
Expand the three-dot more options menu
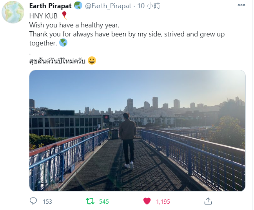point(241,5)
